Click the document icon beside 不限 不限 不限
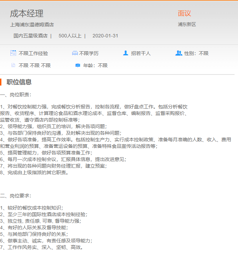The image size is (238, 259). 13,65
